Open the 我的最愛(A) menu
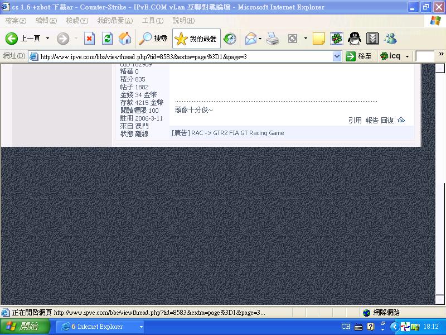This screenshot has height=335, width=446. 115,21
